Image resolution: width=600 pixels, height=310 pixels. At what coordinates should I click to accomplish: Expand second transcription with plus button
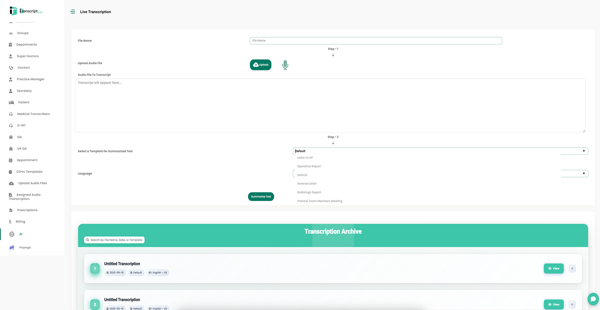point(572,304)
